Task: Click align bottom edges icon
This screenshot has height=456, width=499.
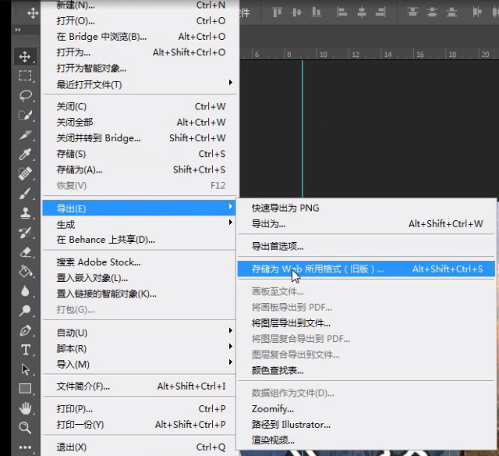Action: 316,12
